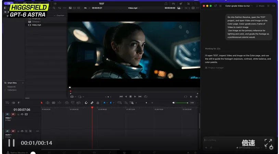Click the Project manager step link
The height and width of the screenshot is (154, 279).
pyautogui.click(x=214, y=68)
